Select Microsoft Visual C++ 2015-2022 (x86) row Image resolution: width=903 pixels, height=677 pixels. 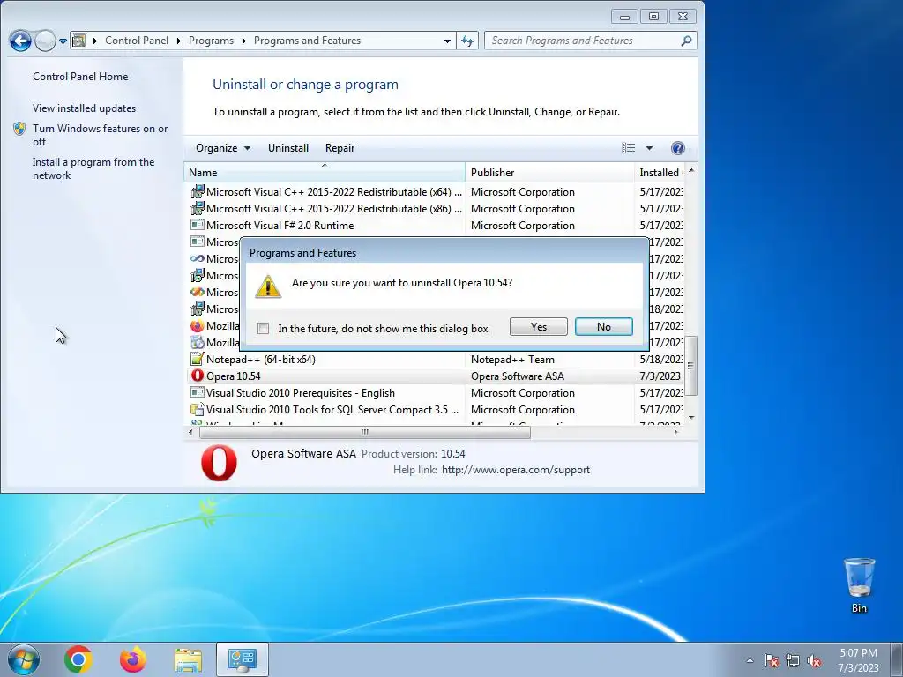click(436, 208)
